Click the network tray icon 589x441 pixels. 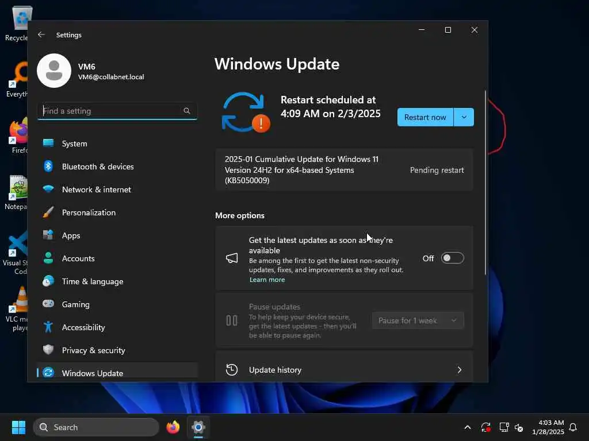[504, 427]
